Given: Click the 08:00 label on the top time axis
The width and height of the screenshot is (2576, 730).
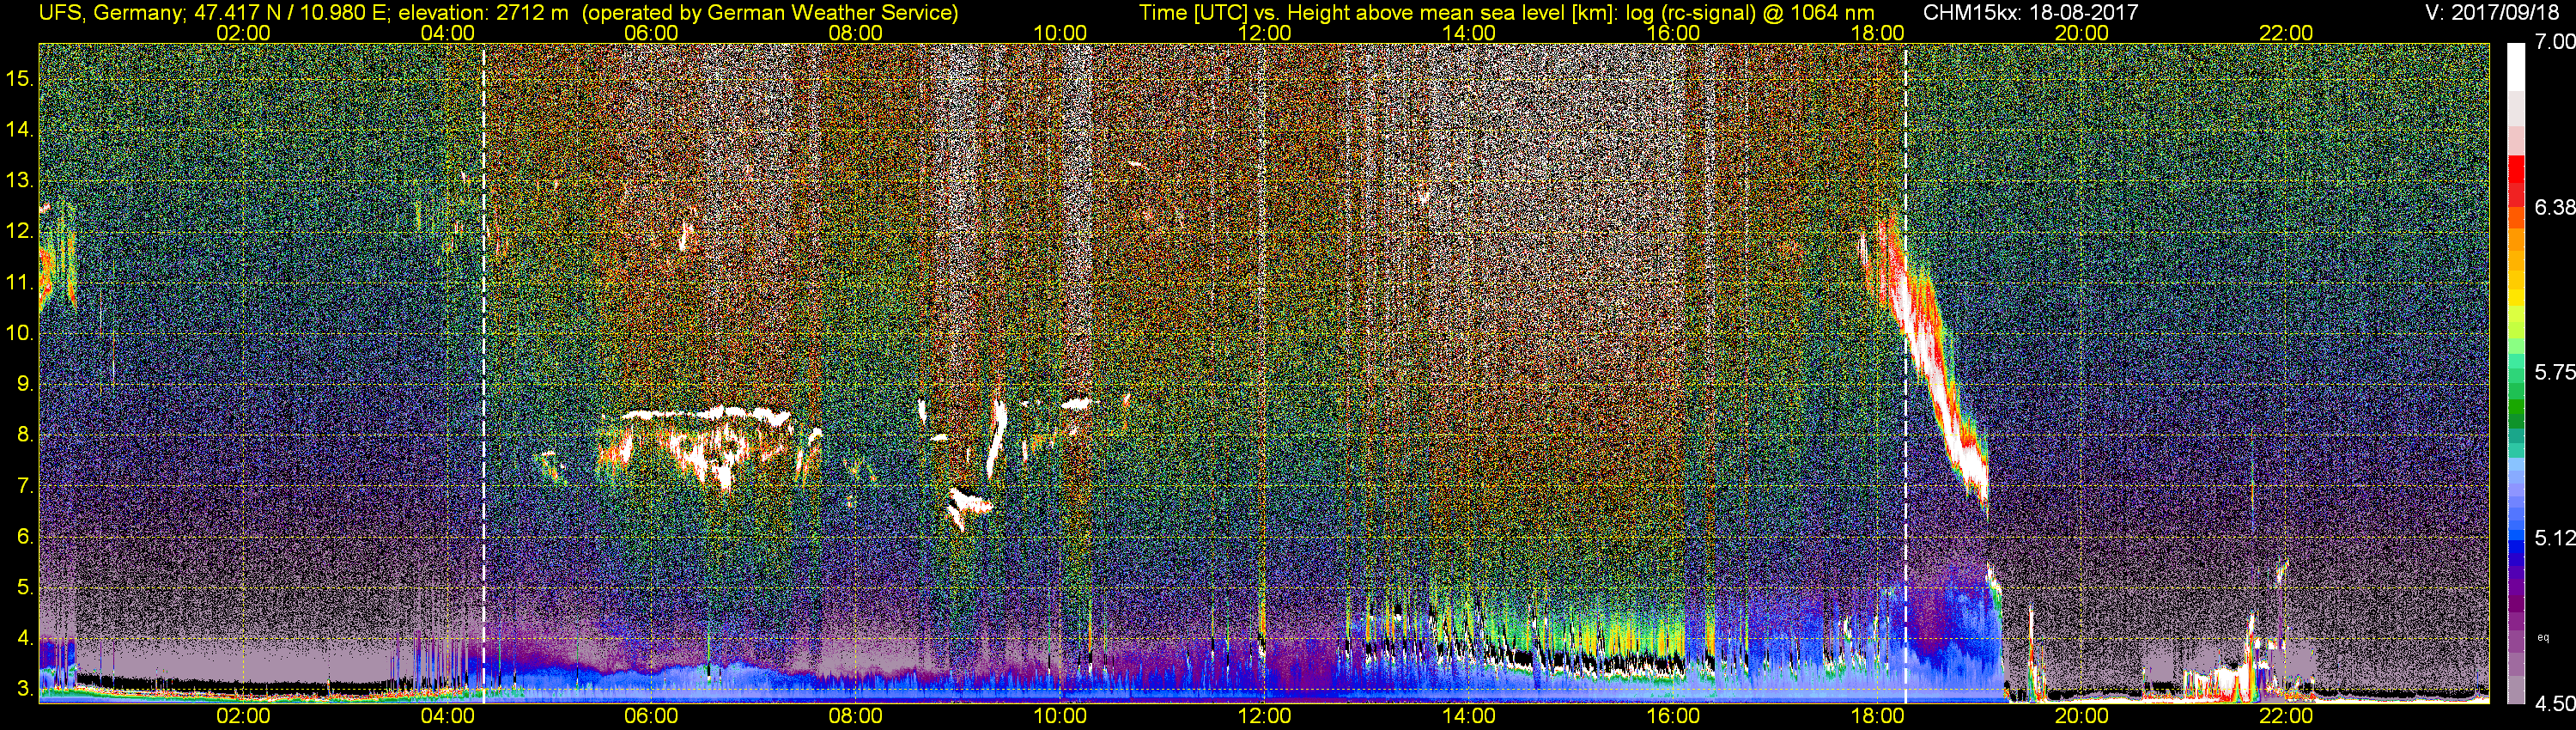Looking at the screenshot, I should [856, 33].
